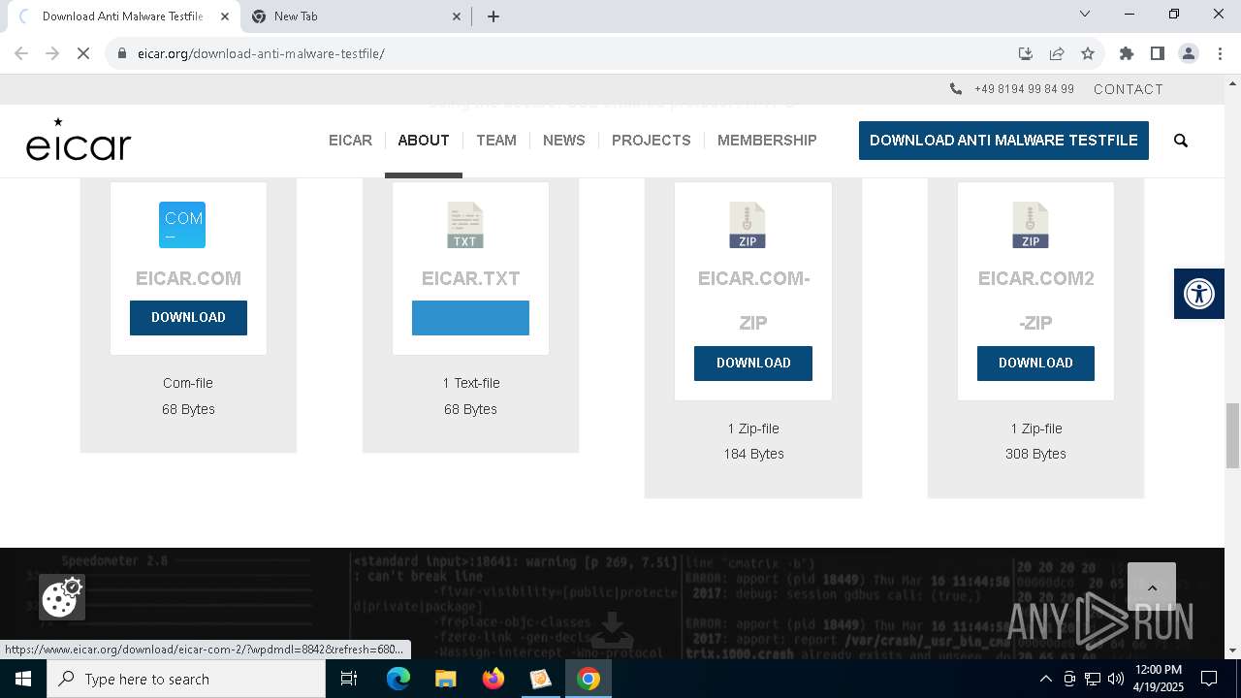Open the PROJECTS menu item
1241x698 pixels.
652,141
